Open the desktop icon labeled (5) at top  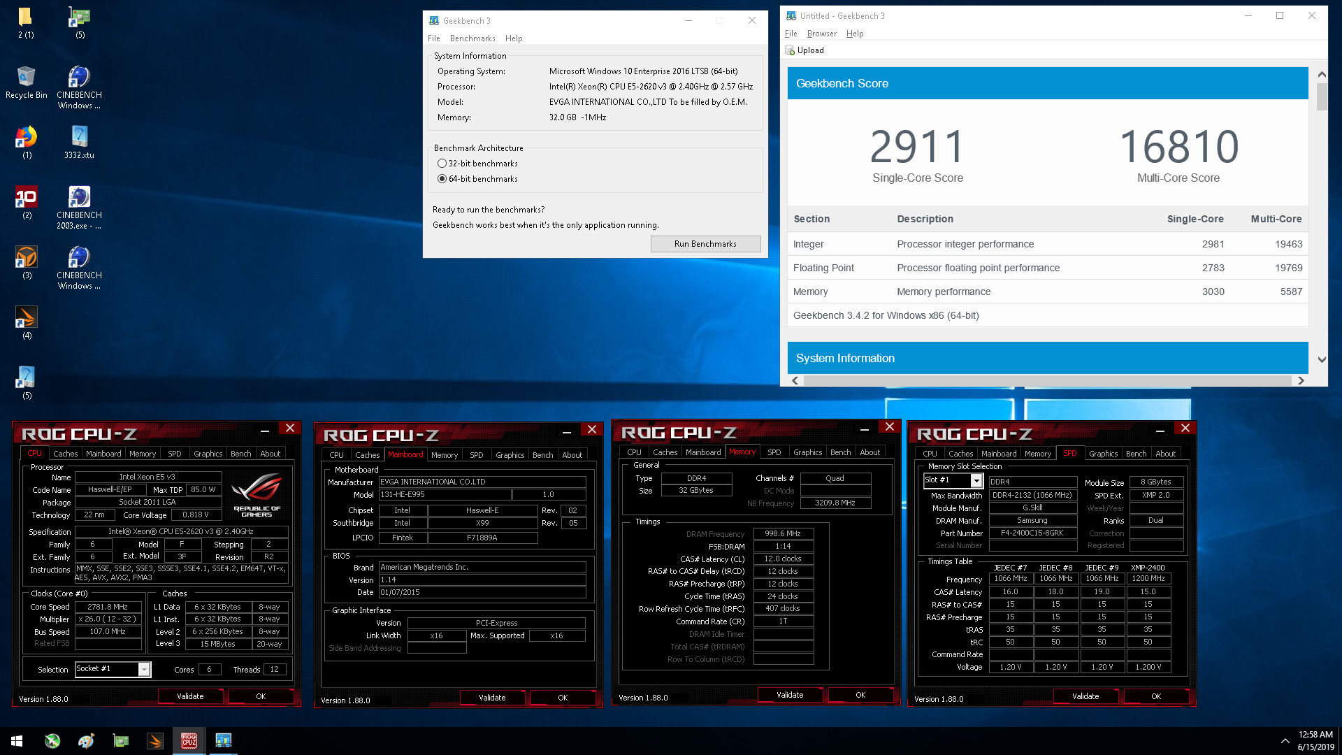[x=80, y=22]
